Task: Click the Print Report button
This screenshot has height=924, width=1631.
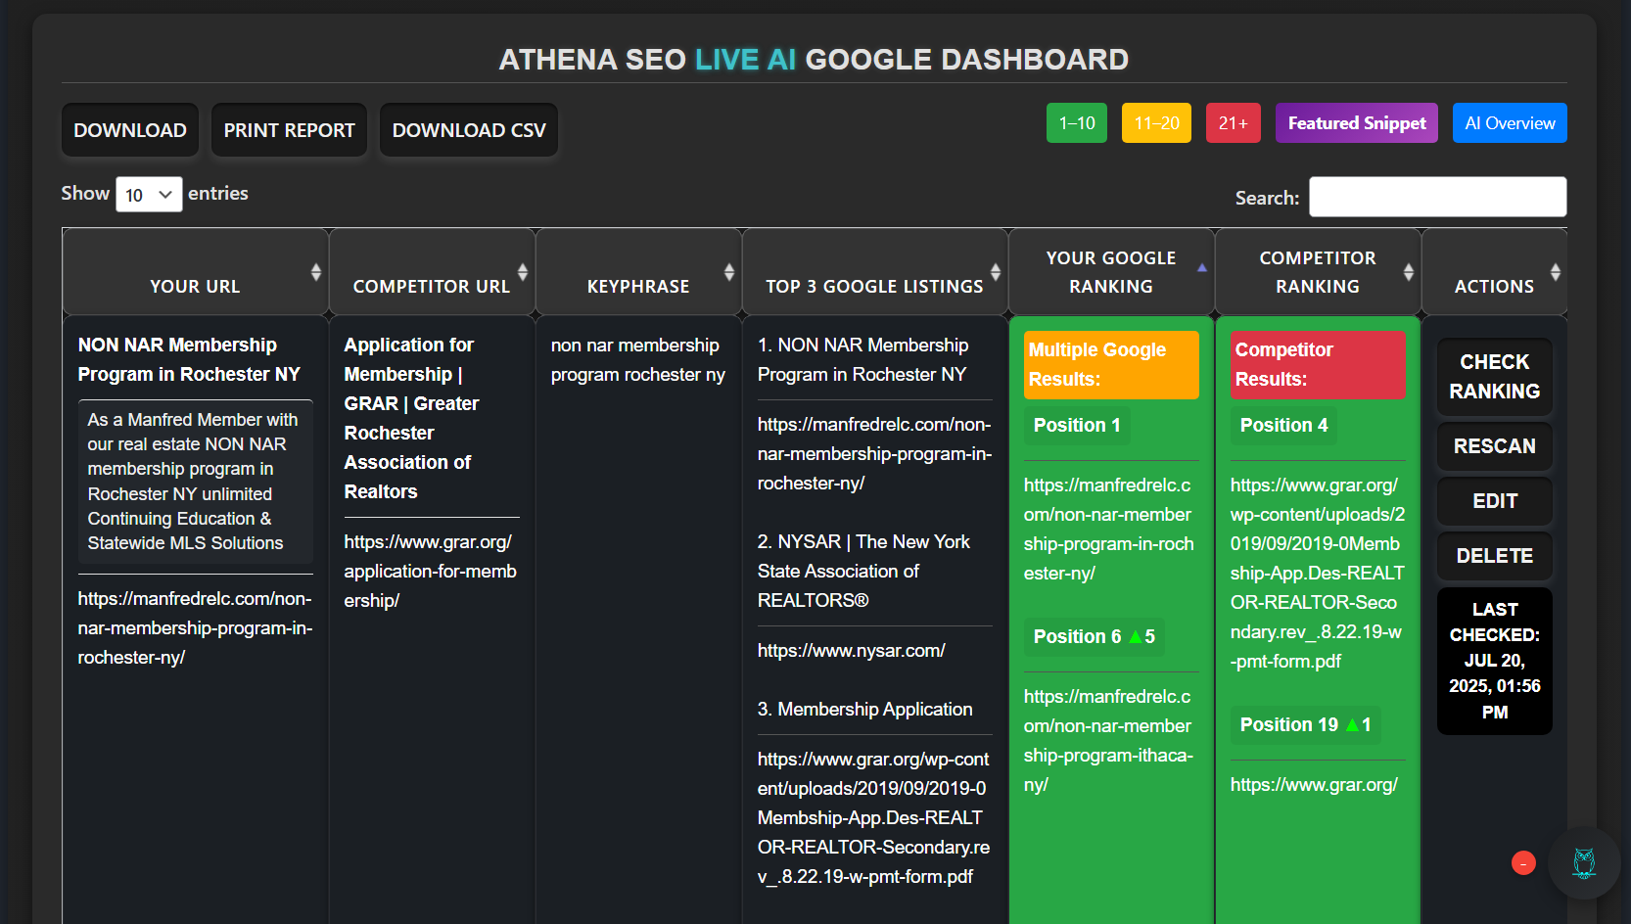Action: tap(289, 130)
